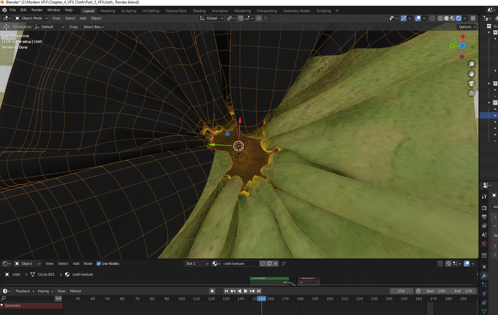Switch to the Shading workspace tab
The width and height of the screenshot is (498, 315).
pos(199,11)
